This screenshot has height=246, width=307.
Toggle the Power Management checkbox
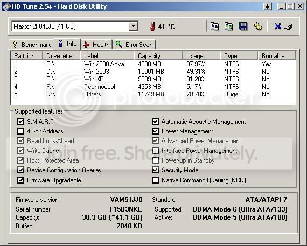tap(155, 131)
